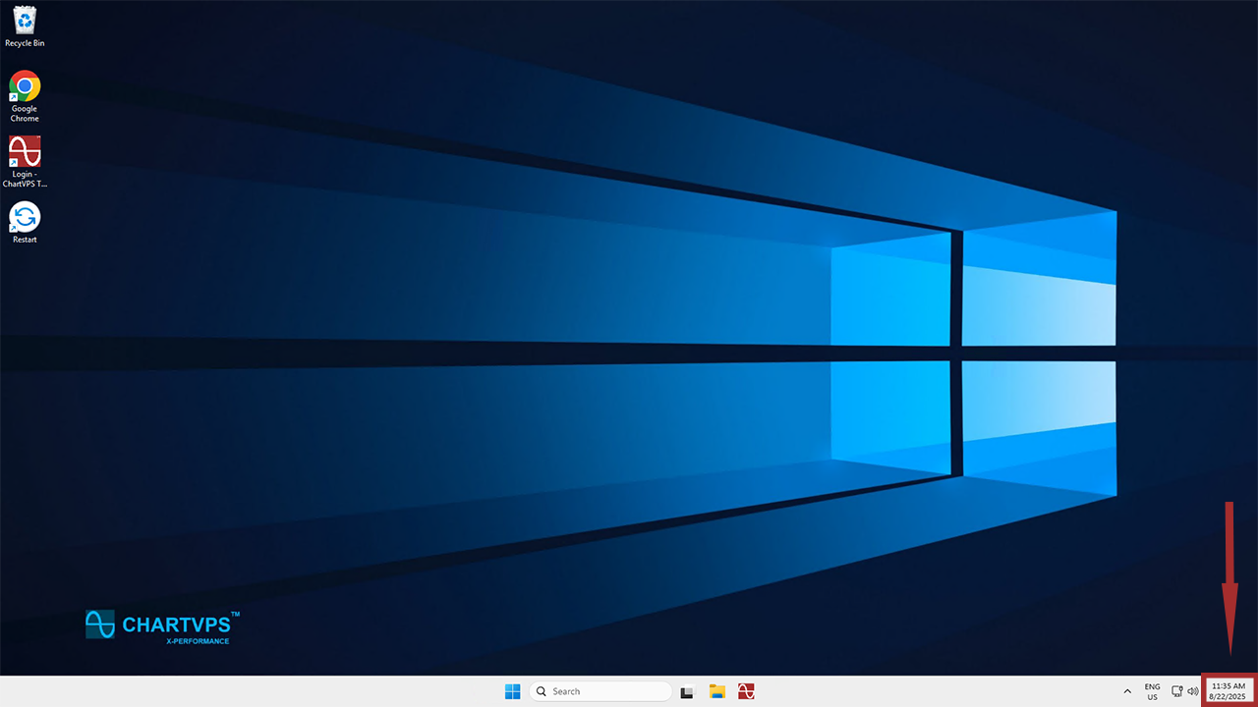The height and width of the screenshot is (707, 1258).
Task: Open Task View from the taskbar
Action: pyautogui.click(x=687, y=691)
